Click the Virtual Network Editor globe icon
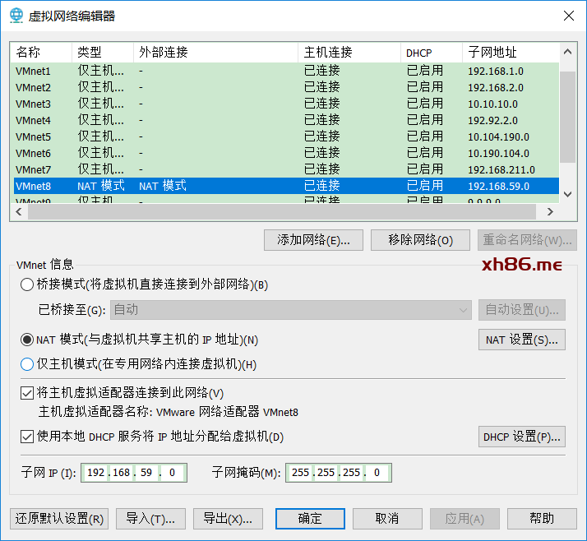 pos(17,16)
